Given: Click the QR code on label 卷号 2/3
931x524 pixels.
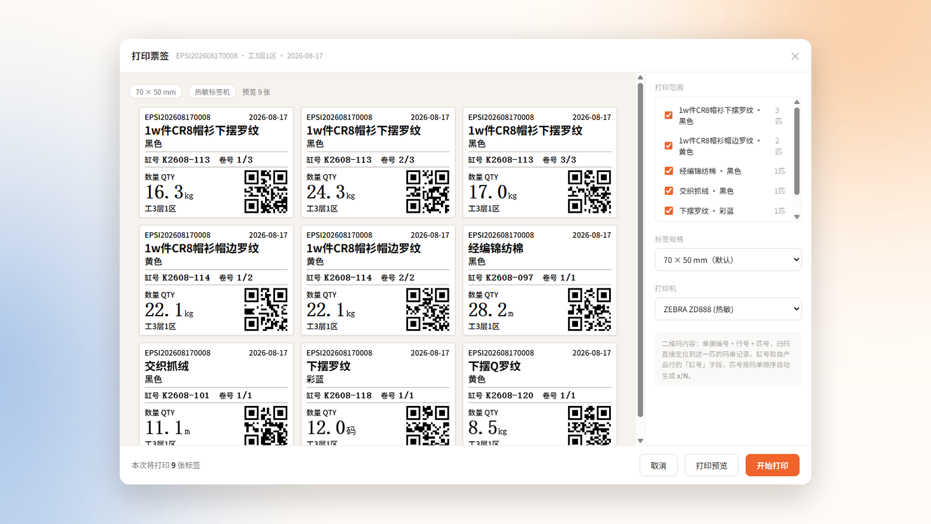Looking at the screenshot, I should click(428, 192).
